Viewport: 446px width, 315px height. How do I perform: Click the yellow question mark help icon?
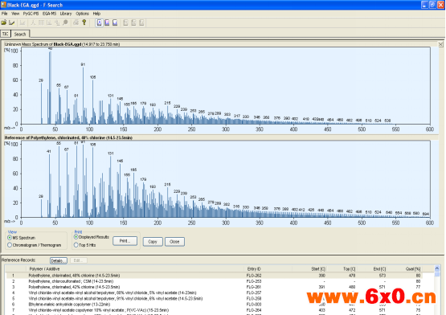(x=84, y=22)
